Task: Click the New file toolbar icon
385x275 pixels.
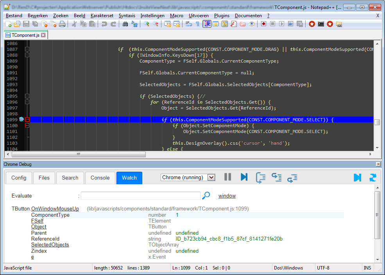Action: [9, 24]
